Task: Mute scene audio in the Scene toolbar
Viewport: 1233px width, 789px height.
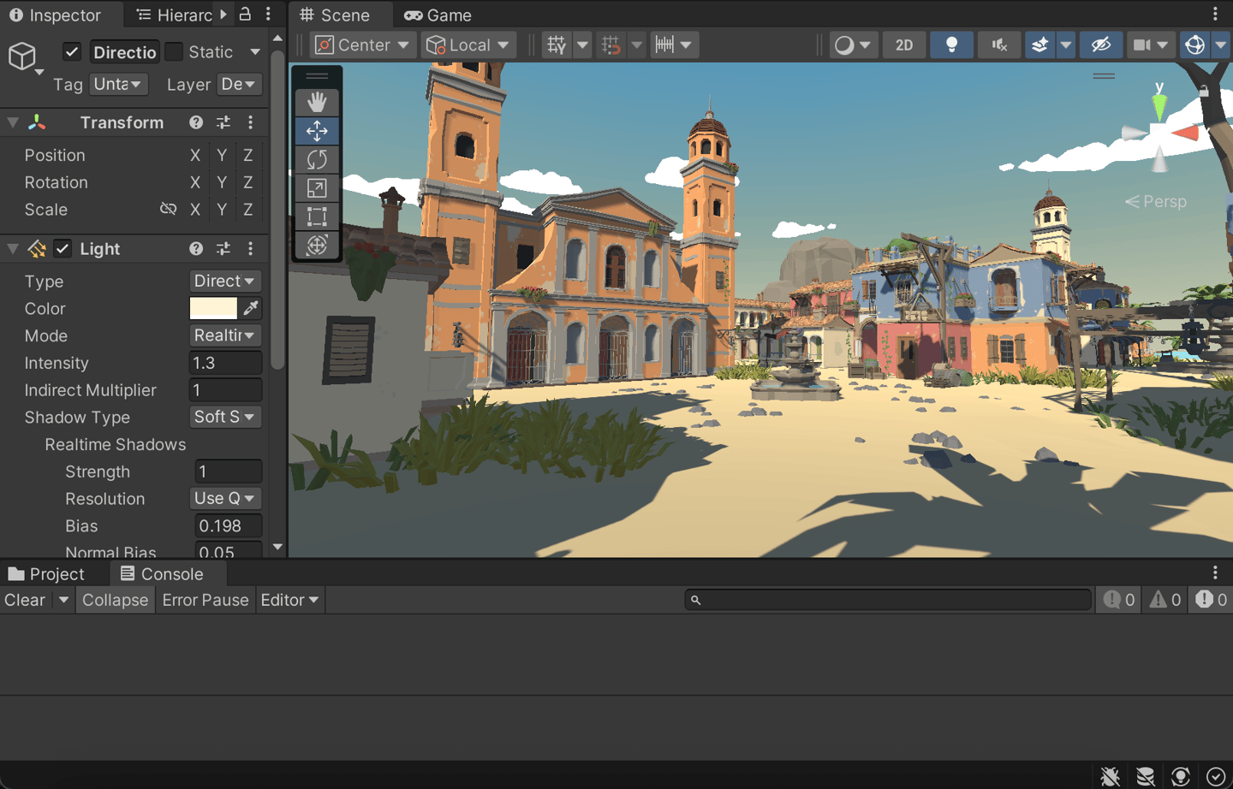Action: (x=998, y=45)
